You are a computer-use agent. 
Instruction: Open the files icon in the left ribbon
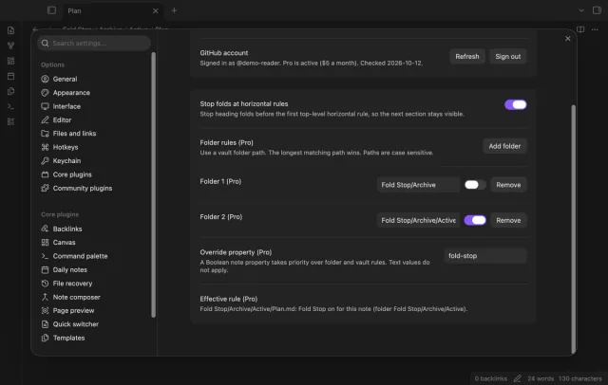10,30
